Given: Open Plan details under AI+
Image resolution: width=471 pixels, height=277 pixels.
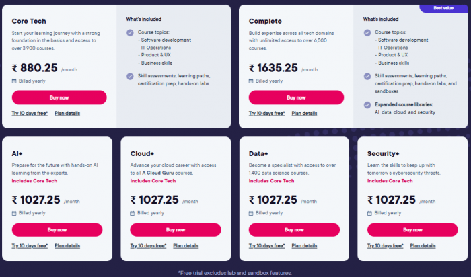Looking at the screenshot, I should click(x=67, y=246).
